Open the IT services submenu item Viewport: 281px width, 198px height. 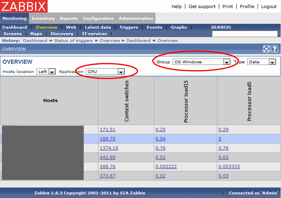(94, 34)
